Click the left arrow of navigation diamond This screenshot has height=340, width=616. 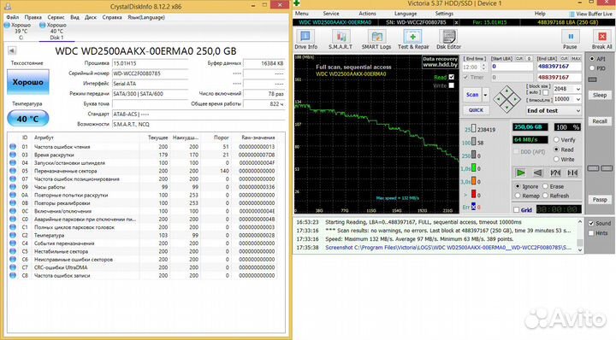(498, 100)
